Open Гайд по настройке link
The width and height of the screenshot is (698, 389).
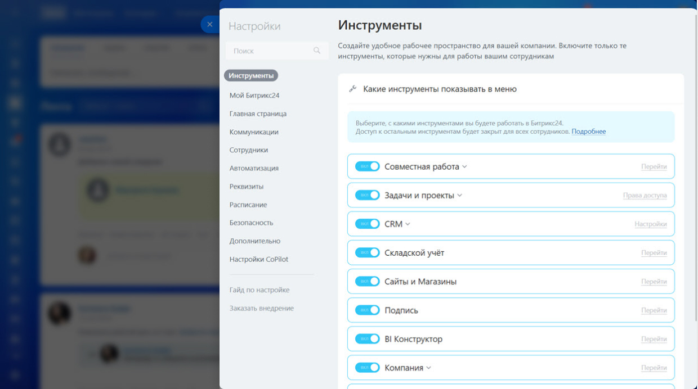pos(259,290)
